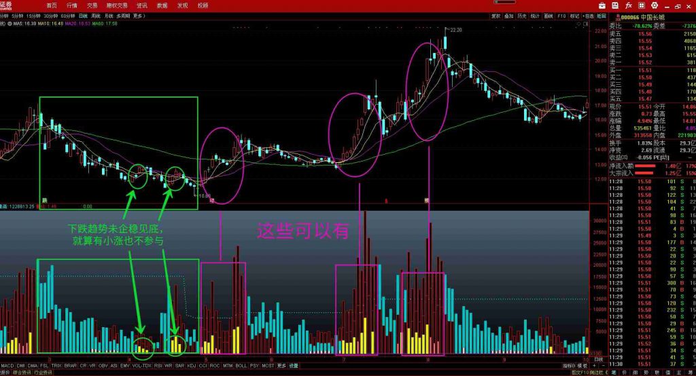
Task: Open the 多周期 multi-period dropdown
Action: [123, 15]
